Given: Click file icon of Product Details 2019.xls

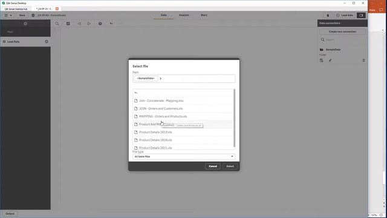Looking at the screenshot, I should point(135,132).
